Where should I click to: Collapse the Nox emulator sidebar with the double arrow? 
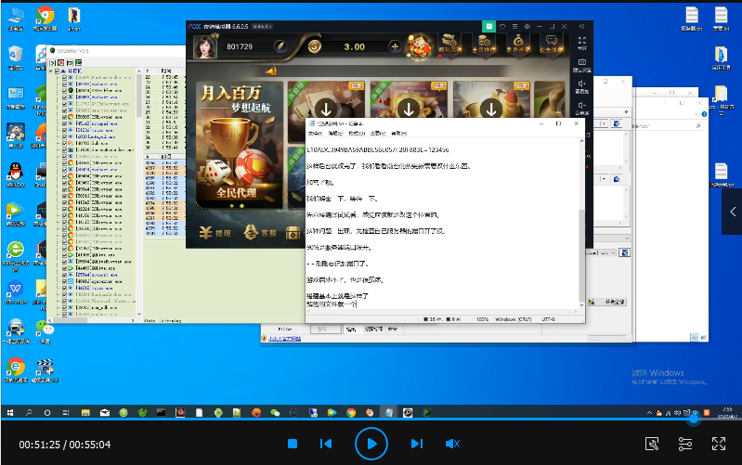581,27
